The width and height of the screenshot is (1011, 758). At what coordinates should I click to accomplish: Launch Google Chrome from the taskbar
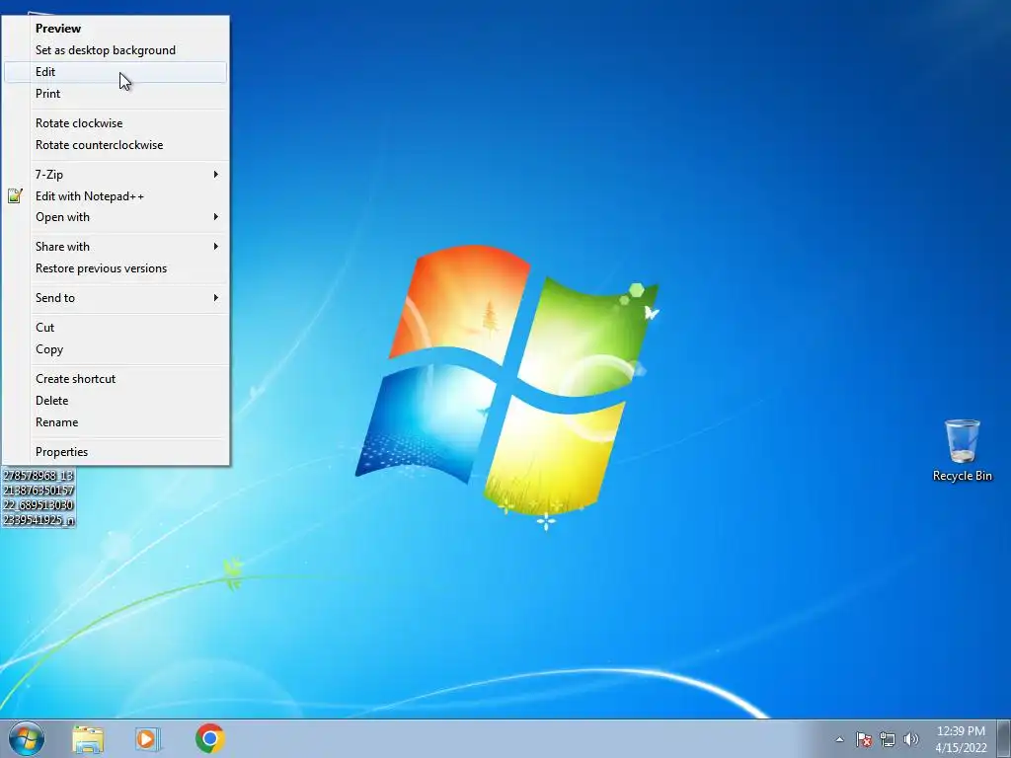(x=209, y=738)
